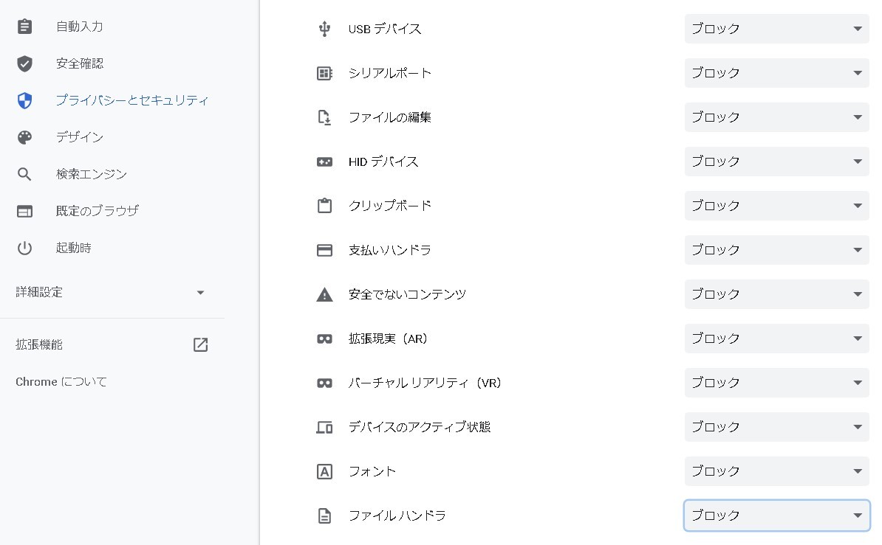Click the 拡張現実 (AR) headset icon
Screen dimensions: 882x545
tap(324, 339)
